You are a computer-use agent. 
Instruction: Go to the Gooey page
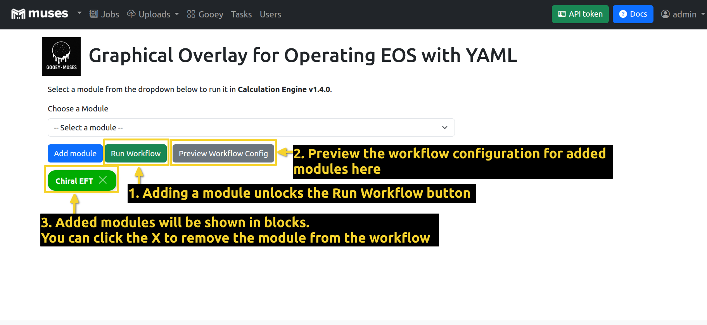pyautogui.click(x=205, y=14)
